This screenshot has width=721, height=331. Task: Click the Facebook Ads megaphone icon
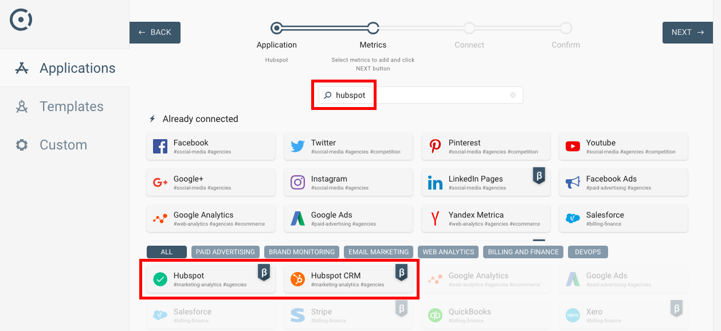[573, 183]
